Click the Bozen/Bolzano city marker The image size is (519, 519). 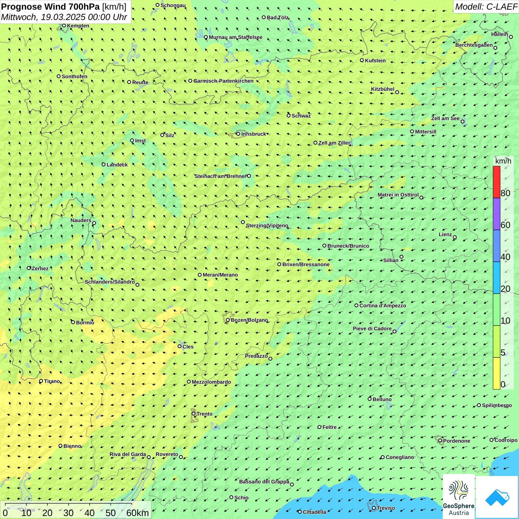pos(228,320)
